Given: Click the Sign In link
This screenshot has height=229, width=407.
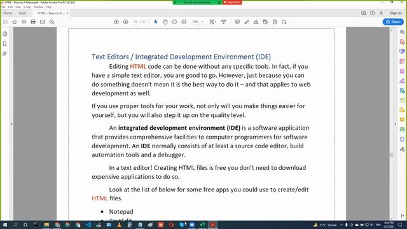Looking at the screenshot, I should pos(396,13).
